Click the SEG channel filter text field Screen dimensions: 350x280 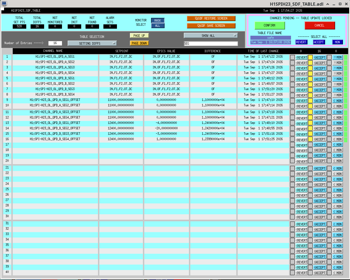tap(211, 44)
